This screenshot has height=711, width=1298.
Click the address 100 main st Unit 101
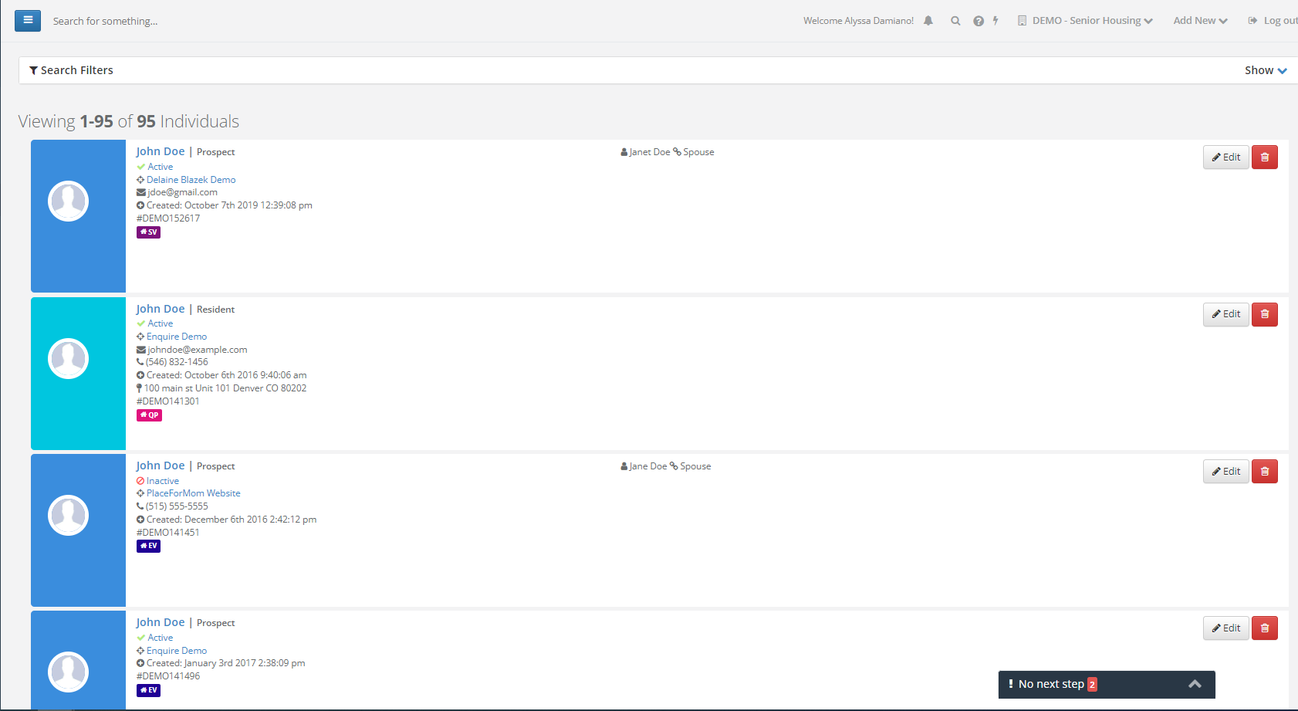[225, 388]
